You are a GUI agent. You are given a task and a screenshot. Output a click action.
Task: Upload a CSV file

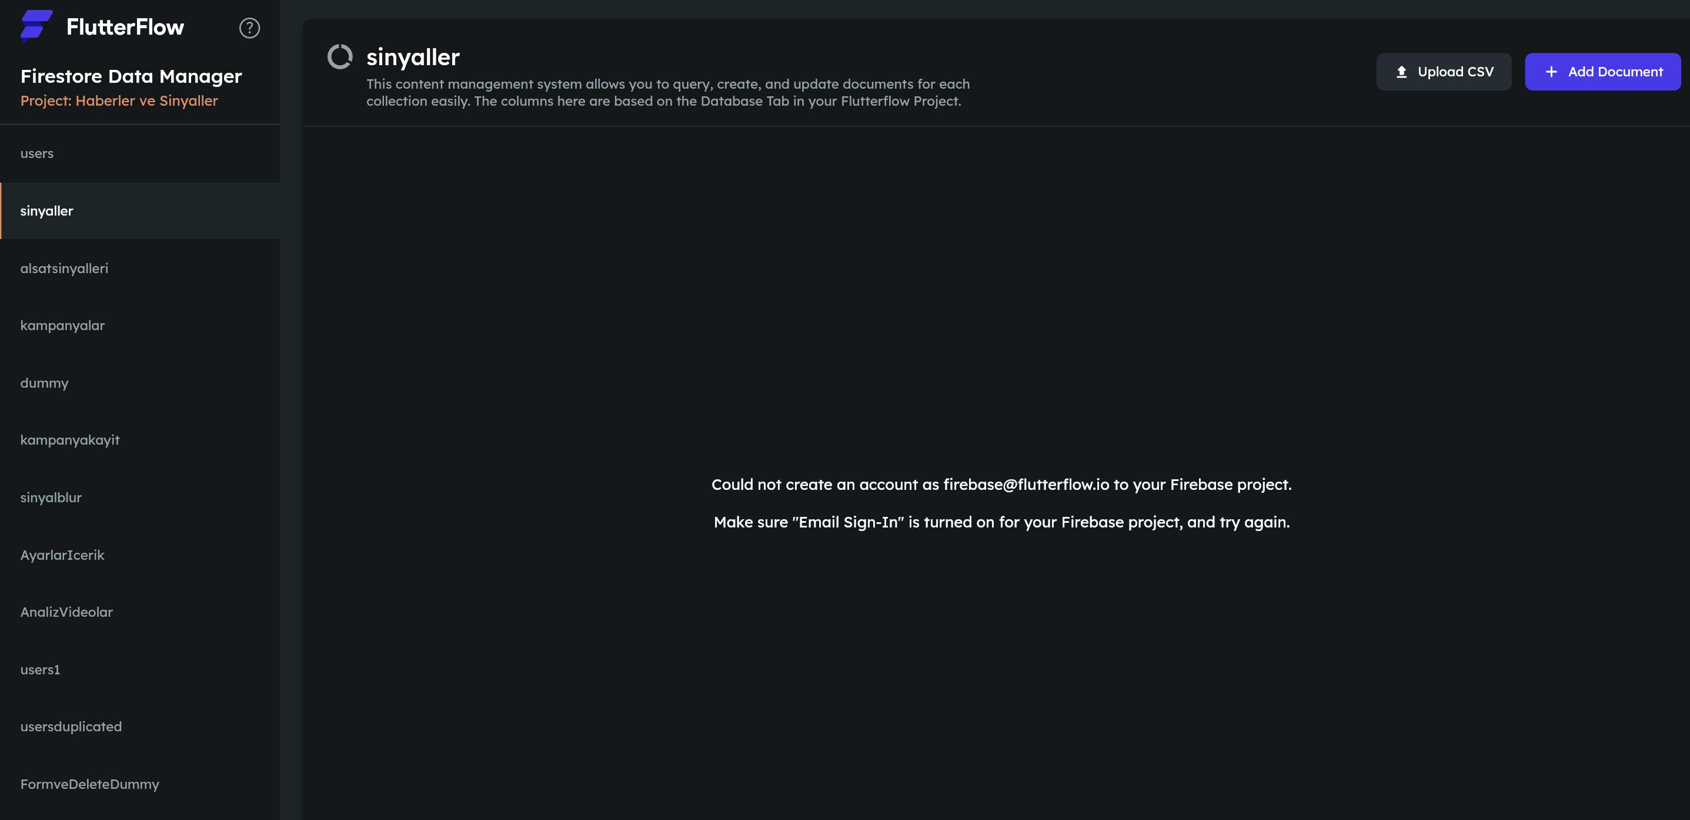[1444, 72]
